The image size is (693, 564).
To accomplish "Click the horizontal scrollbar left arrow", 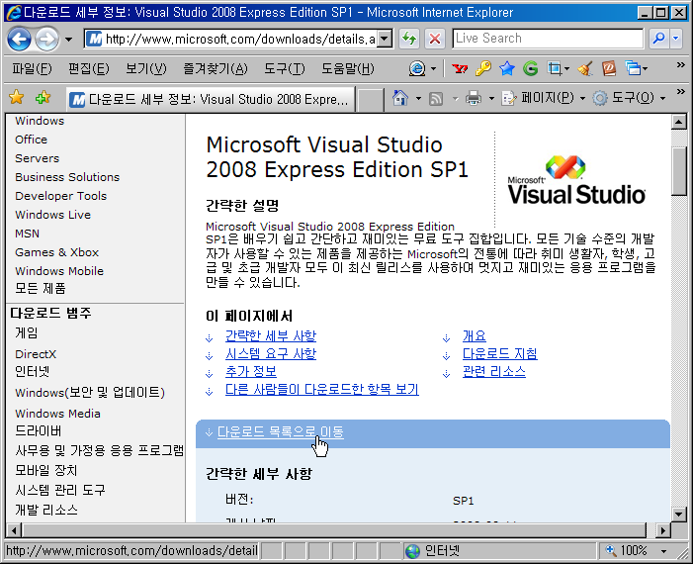I will [x=14, y=530].
